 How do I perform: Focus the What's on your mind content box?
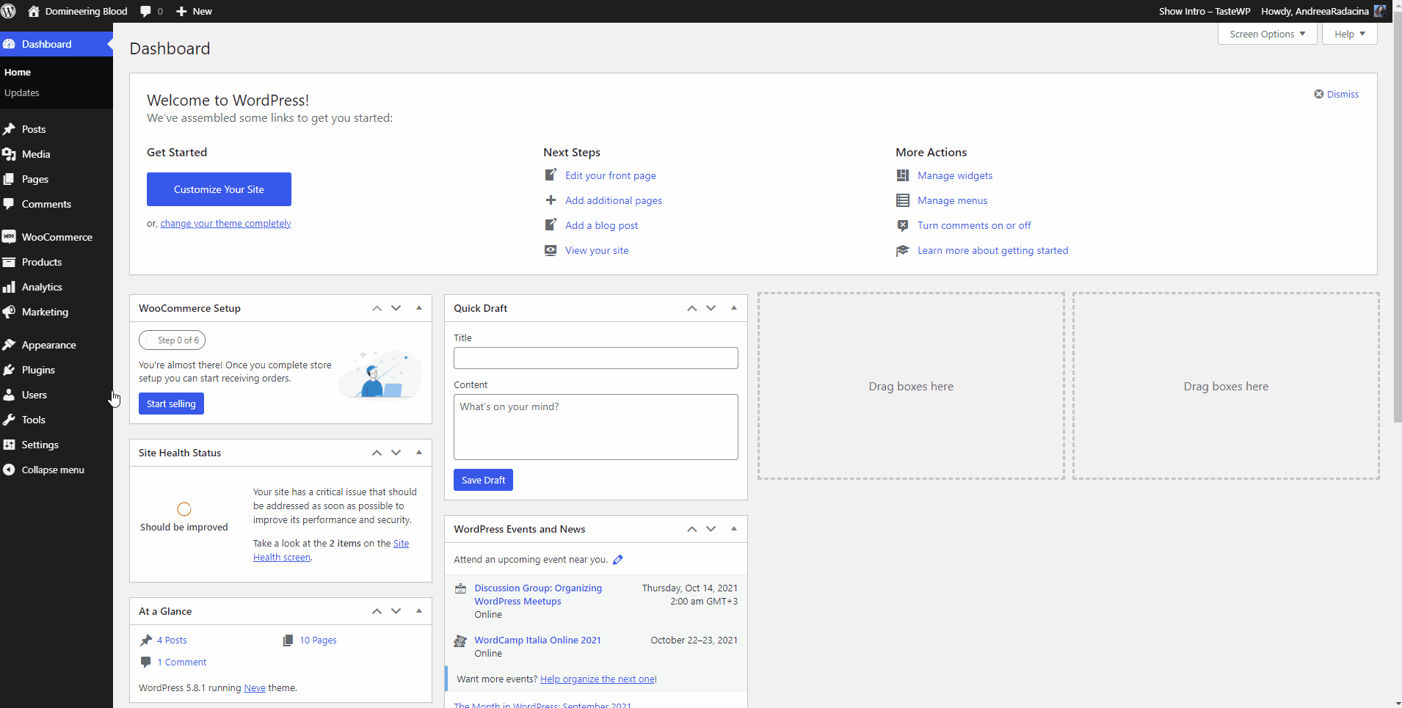(x=596, y=427)
